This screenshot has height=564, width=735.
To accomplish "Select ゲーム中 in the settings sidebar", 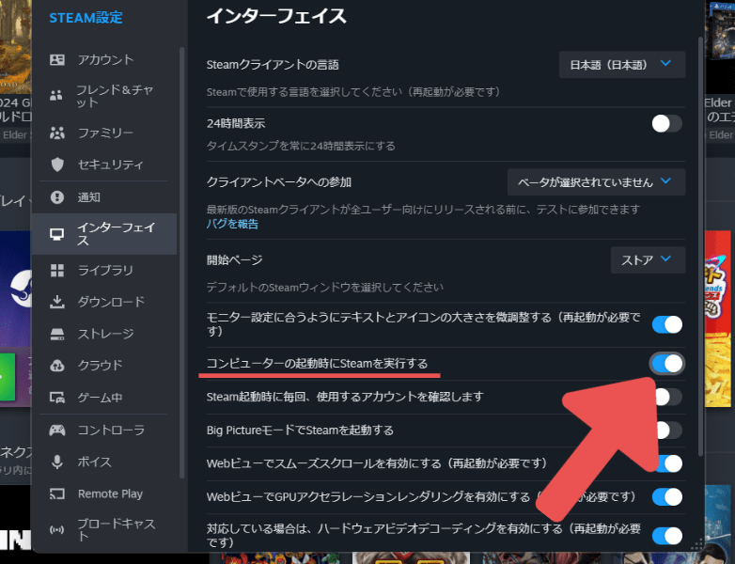I will pyautogui.click(x=104, y=398).
